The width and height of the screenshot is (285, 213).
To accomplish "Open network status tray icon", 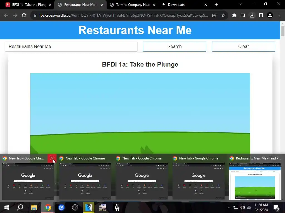I will pos(236,207).
